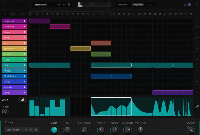This screenshot has width=200, height=135.
Task: Click the Cutoff knob
Action: pos(54,130)
